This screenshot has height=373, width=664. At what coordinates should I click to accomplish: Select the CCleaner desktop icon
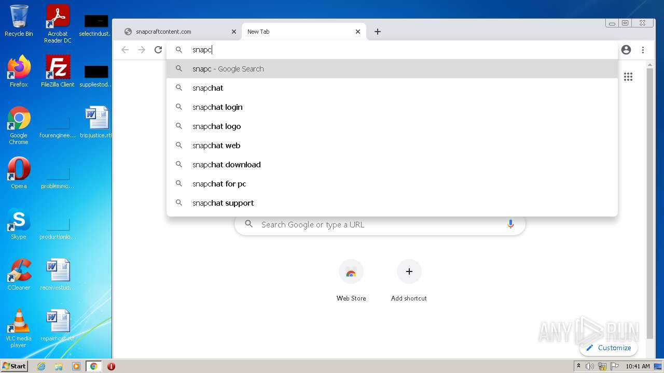point(19,275)
